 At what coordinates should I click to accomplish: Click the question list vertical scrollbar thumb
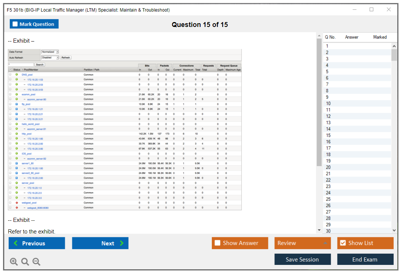coord(394,55)
